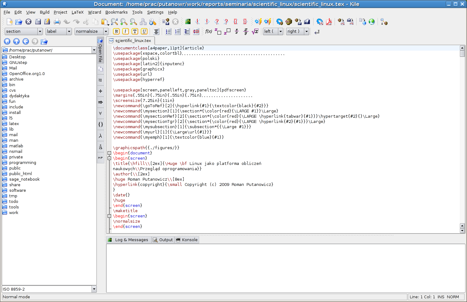Open the Wizard menu
Screen dimensions: 467x302
(x=94, y=12)
